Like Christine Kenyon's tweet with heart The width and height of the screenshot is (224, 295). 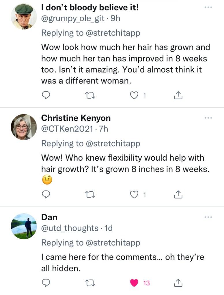tap(135, 195)
